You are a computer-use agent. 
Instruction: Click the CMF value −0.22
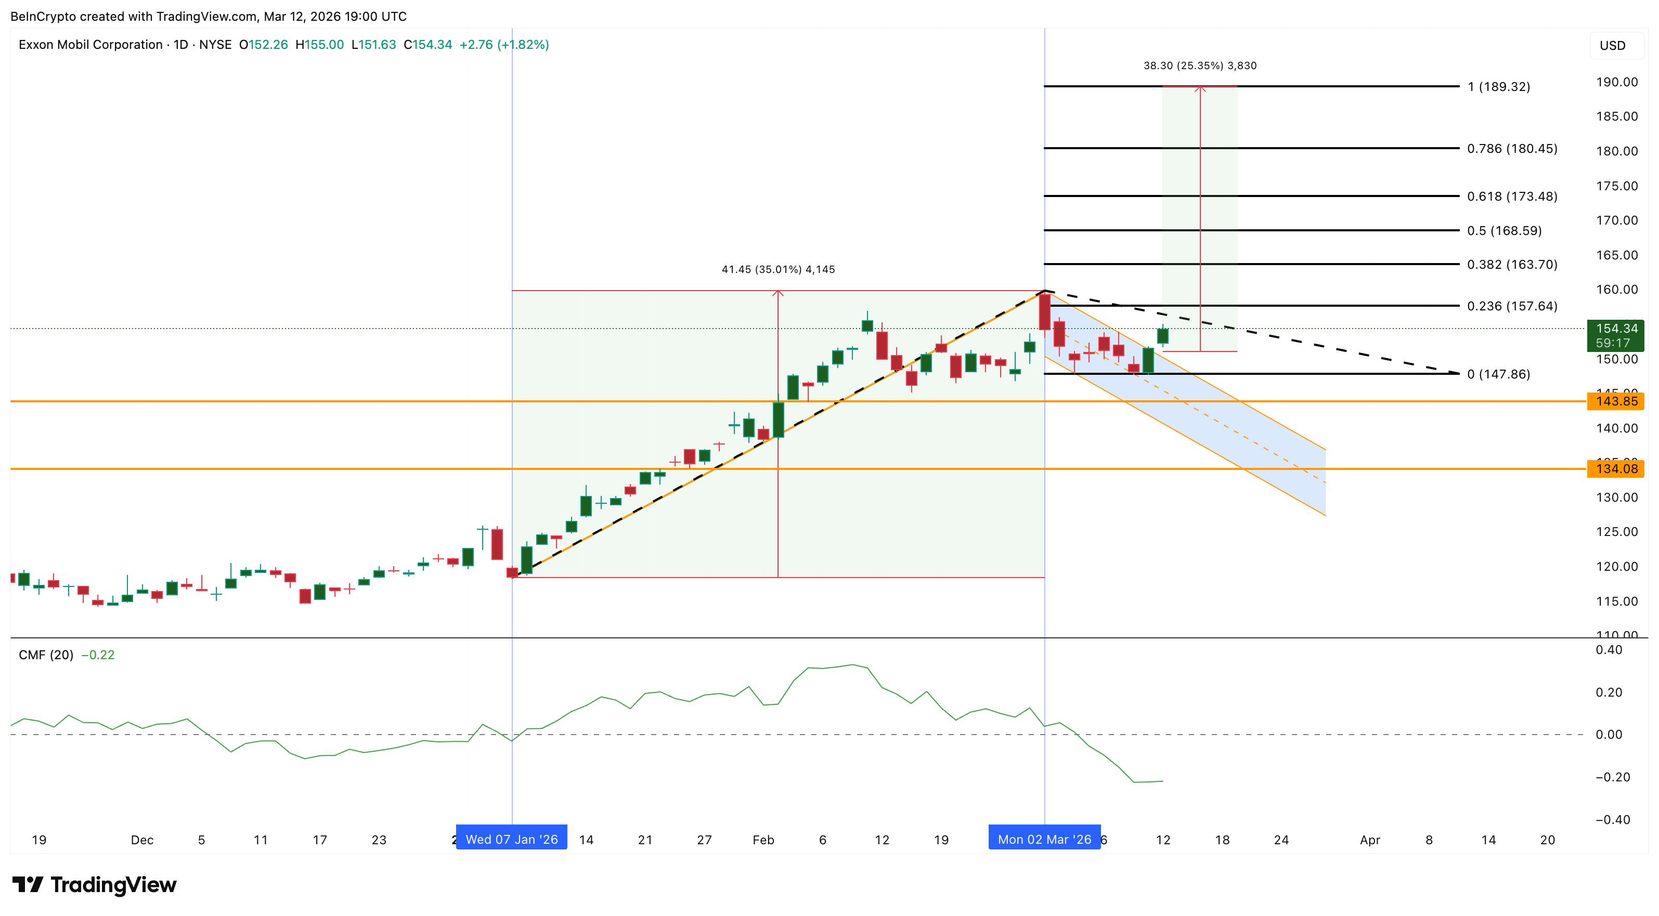(x=97, y=656)
